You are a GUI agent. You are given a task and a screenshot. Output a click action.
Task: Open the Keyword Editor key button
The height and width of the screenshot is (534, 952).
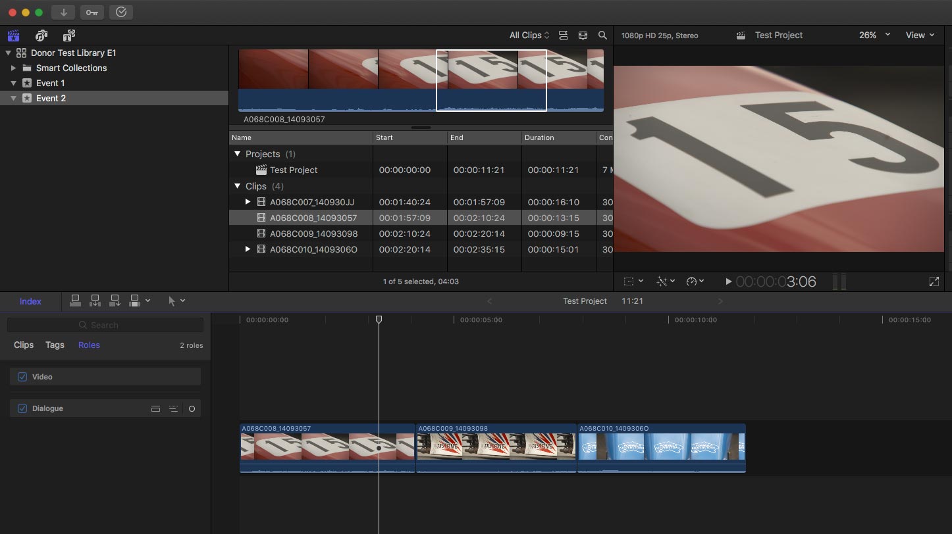click(x=92, y=12)
